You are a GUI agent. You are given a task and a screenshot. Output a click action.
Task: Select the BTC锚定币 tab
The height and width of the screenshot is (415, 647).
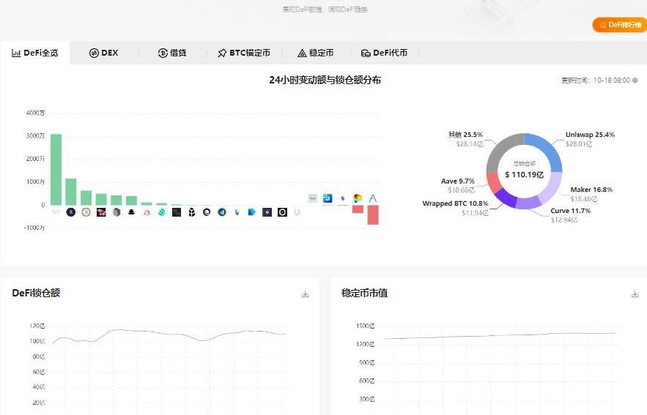[244, 53]
